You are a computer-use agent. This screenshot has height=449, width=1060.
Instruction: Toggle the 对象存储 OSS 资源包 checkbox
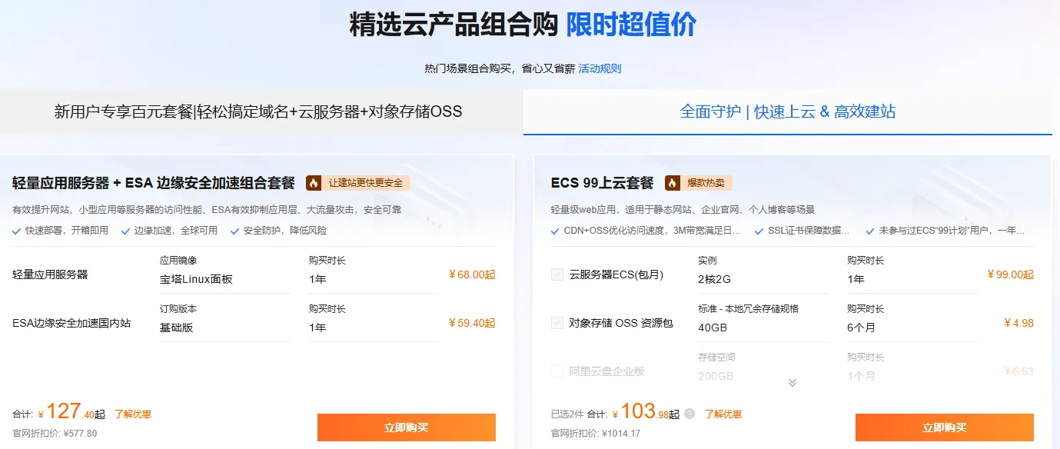pos(557,323)
